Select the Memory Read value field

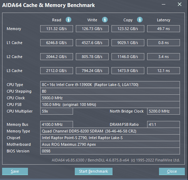coord(57,29)
